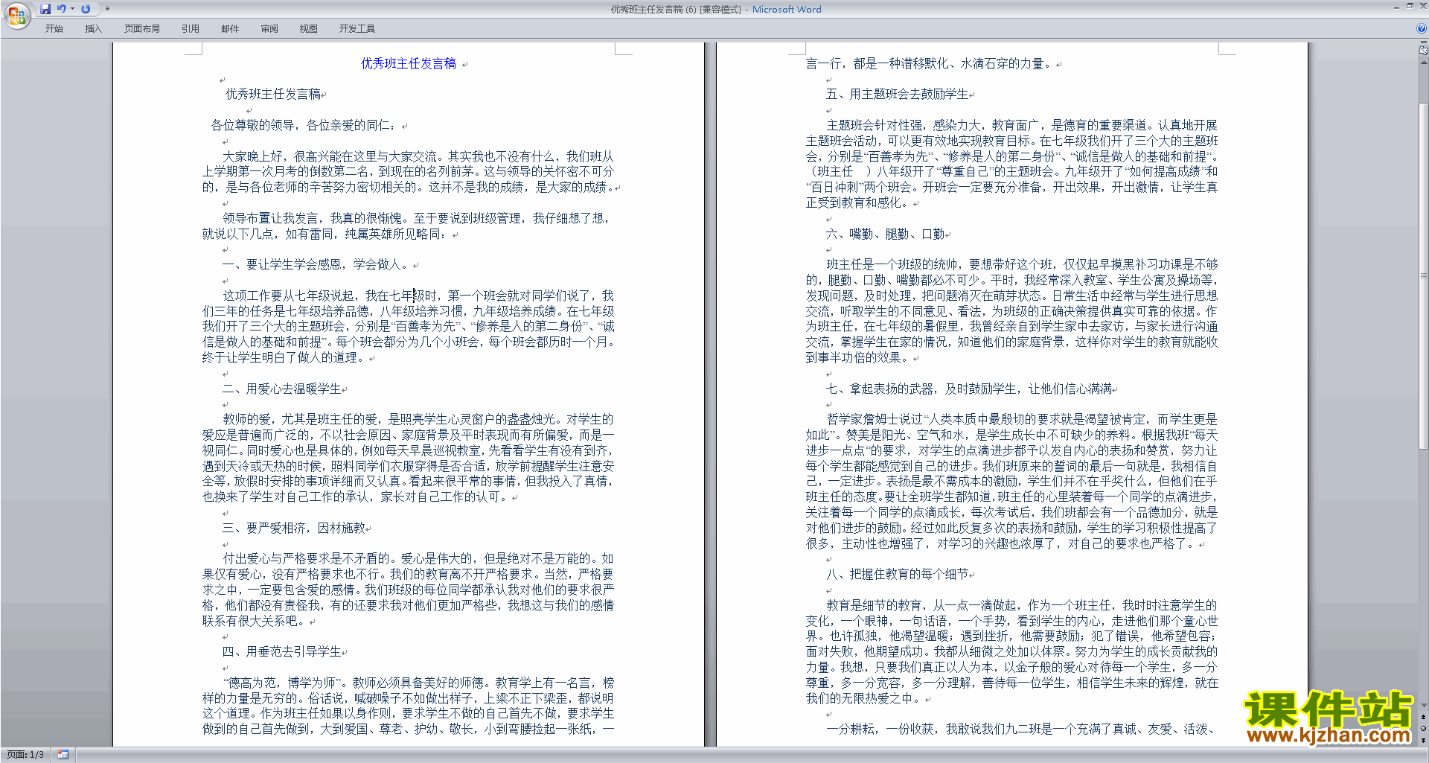Click the heading 八、把握住教育的每个细节
Screen dimensions: 1429x763
tap(898, 574)
